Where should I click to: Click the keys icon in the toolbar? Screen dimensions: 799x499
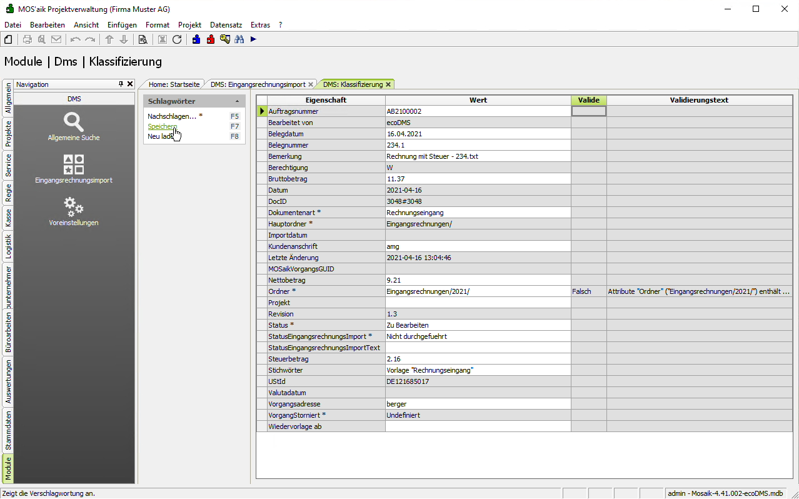click(225, 39)
